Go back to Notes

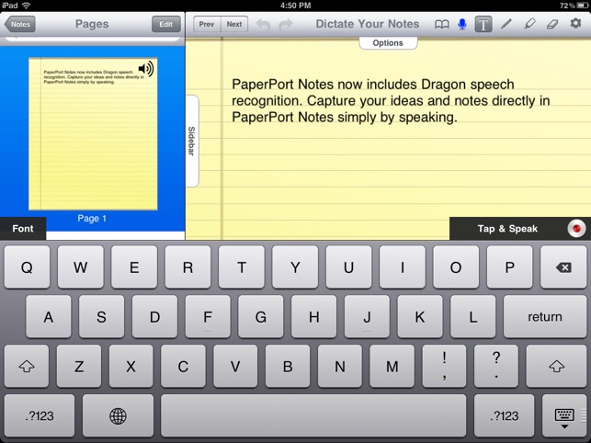pos(20,24)
